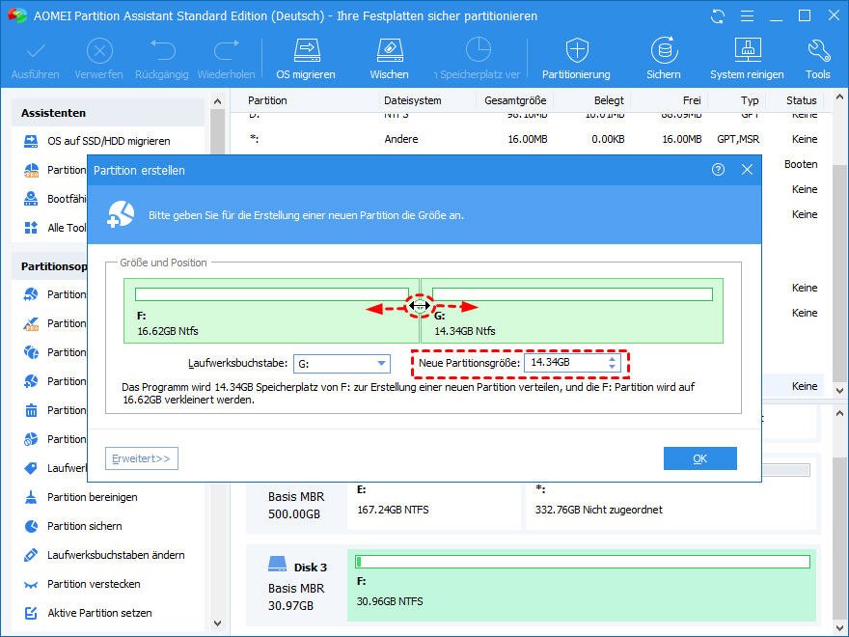The image size is (849, 637).
Task: Sort by the Frei column header
Action: (x=692, y=100)
